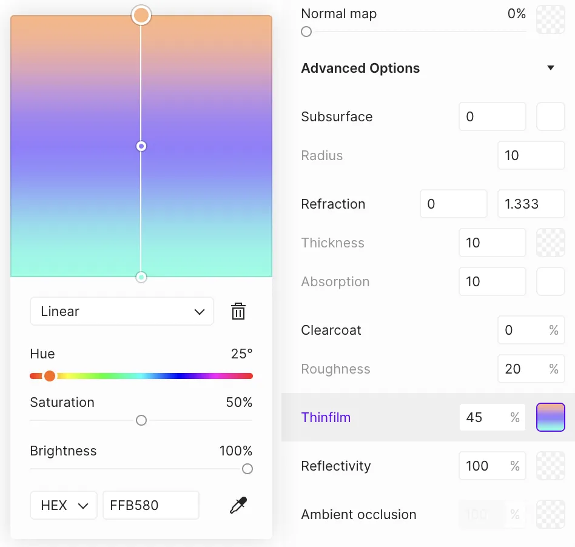
Task: Click the Subsurface color swatch
Action: [x=551, y=116]
